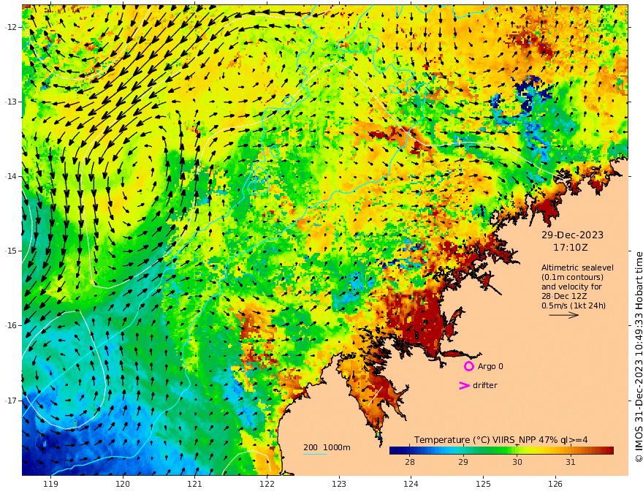This screenshot has width=643, height=497.
Task: Click latitude axis label -13
Action: 11,102
